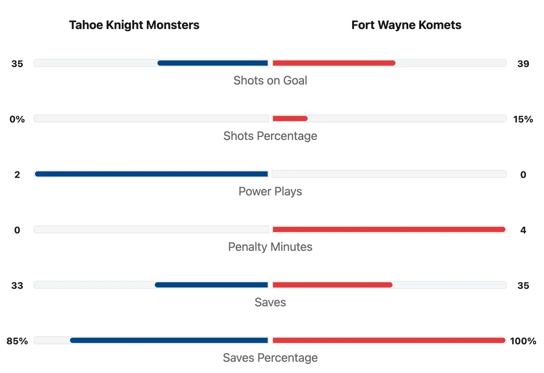Screen dimensions: 544x373
Task: Click the Komets 39 shots value
Action: 523,64
